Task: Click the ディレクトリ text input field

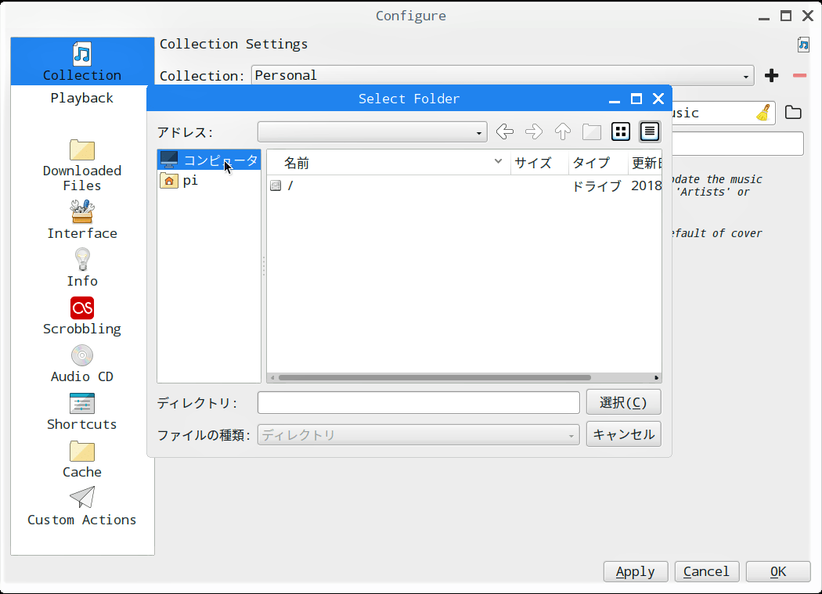Action: pos(418,402)
